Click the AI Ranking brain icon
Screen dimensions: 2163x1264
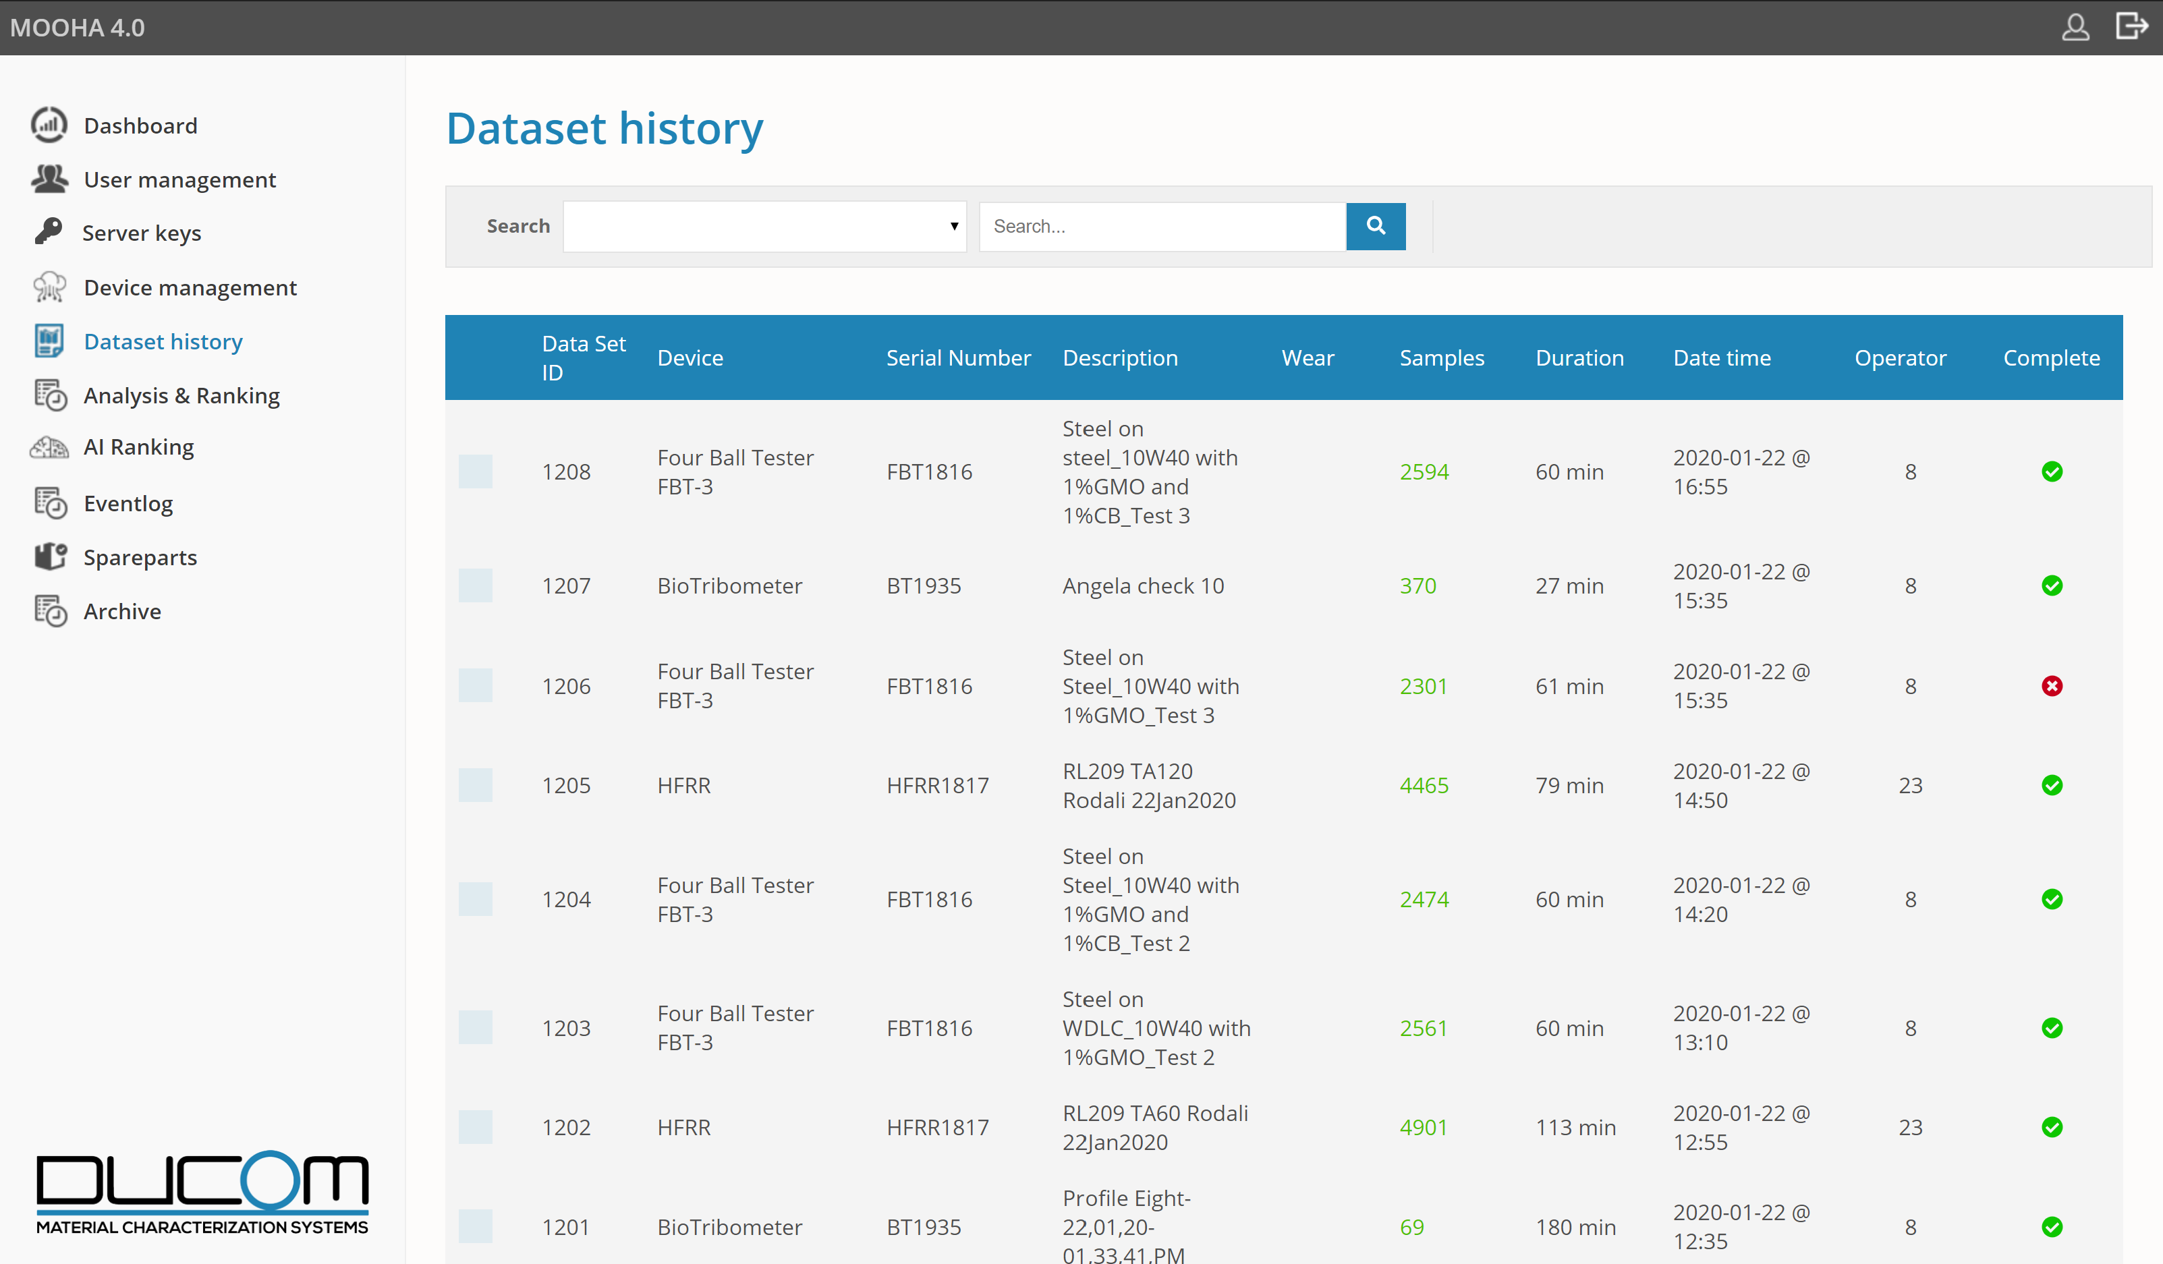click(x=49, y=447)
